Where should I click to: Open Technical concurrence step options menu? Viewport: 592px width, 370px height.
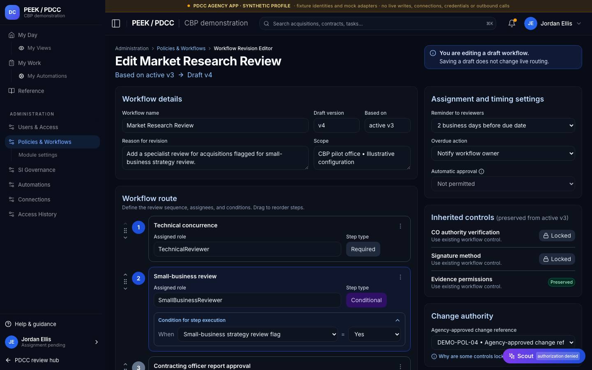400,226
